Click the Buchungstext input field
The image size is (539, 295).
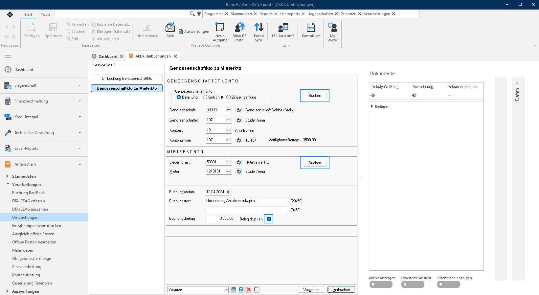point(246,201)
